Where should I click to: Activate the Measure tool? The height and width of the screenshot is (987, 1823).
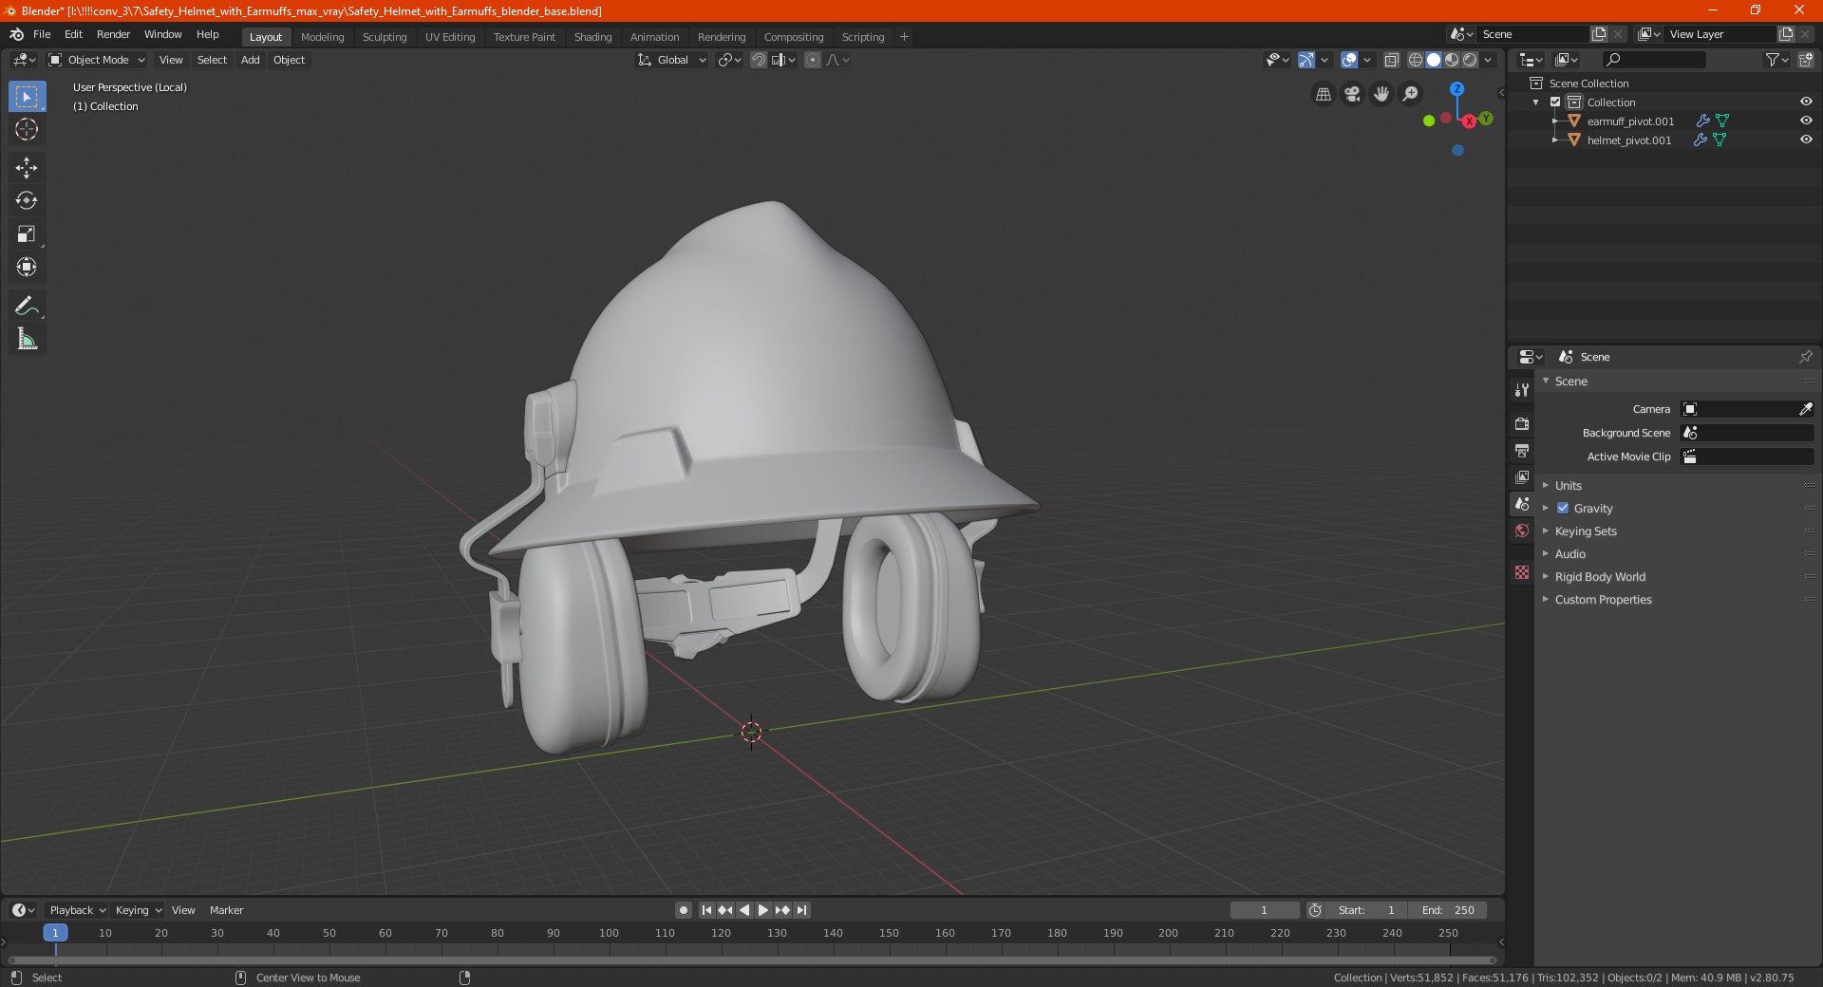click(x=27, y=339)
